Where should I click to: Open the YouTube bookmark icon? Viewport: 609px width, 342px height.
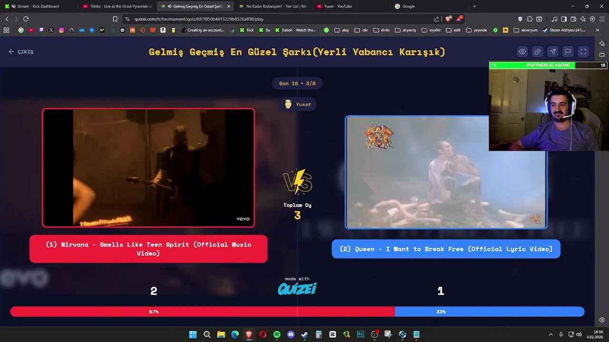31,30
